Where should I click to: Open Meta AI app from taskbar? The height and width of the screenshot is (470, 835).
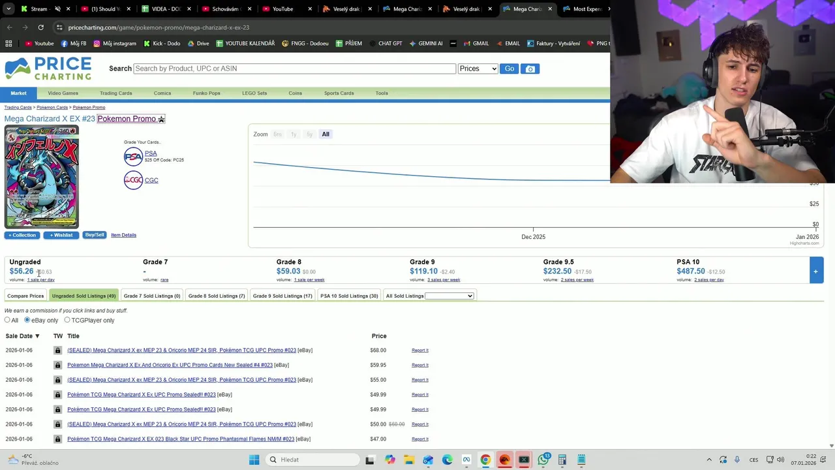pos(466,460)
